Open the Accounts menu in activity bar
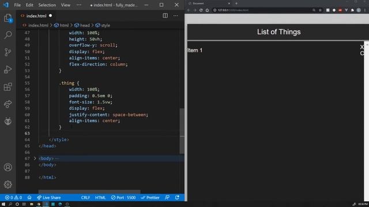This screenshot has height=207, width=369. coord(7,167)
